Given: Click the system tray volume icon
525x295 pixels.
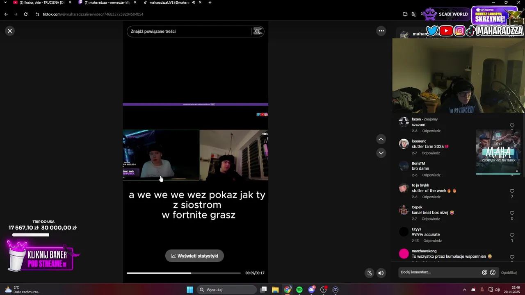Looking at the screenshot, I should (497, 290).
